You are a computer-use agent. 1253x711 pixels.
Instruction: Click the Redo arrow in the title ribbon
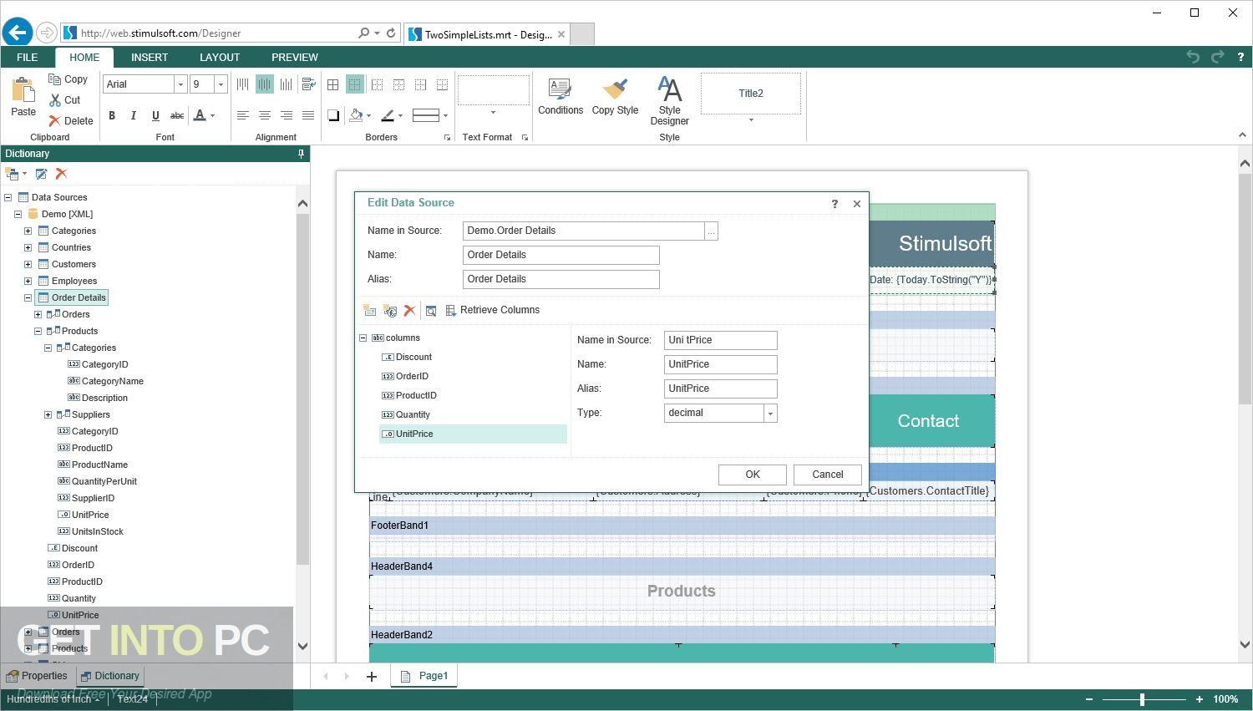click(1217, 57)
